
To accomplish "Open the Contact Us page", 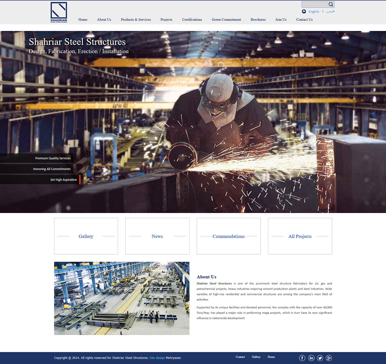I will click(304, 19).
